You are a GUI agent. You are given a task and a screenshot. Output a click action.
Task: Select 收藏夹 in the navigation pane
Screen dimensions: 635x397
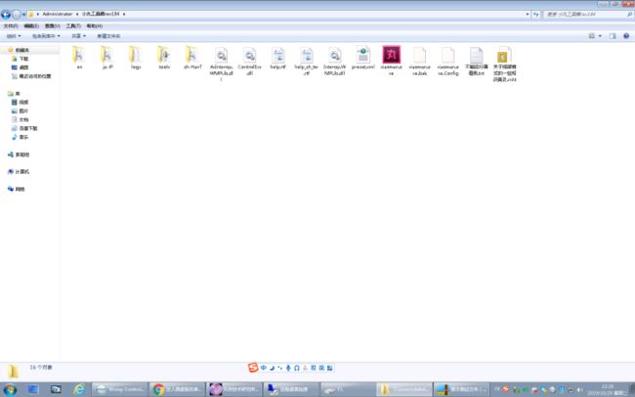(22, 50)
